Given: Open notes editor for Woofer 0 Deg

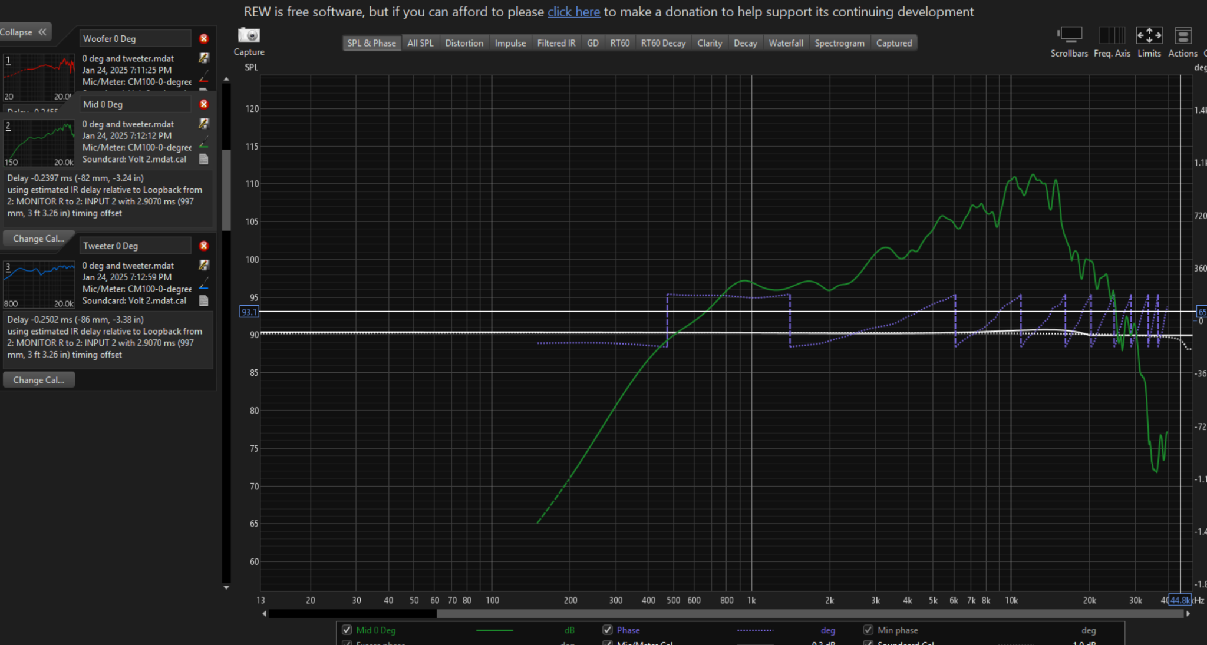Looking at the screenshot, I should (203, 58).
